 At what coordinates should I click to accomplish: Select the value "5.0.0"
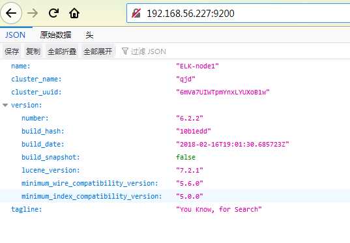pos(190,196)
